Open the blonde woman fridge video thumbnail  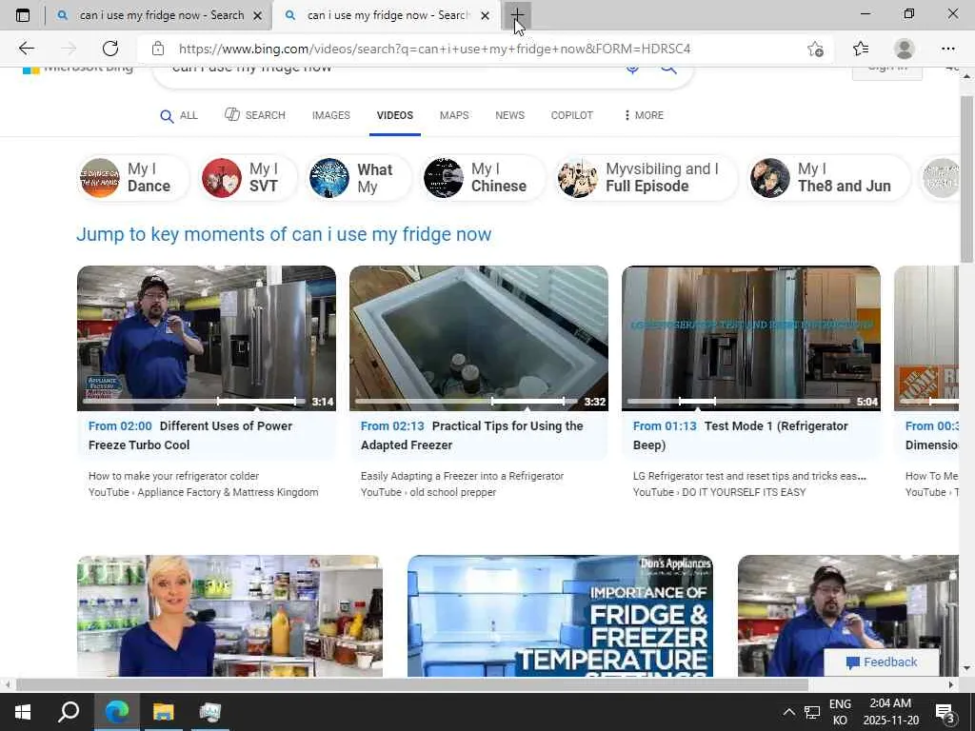[x=229, y=616]
